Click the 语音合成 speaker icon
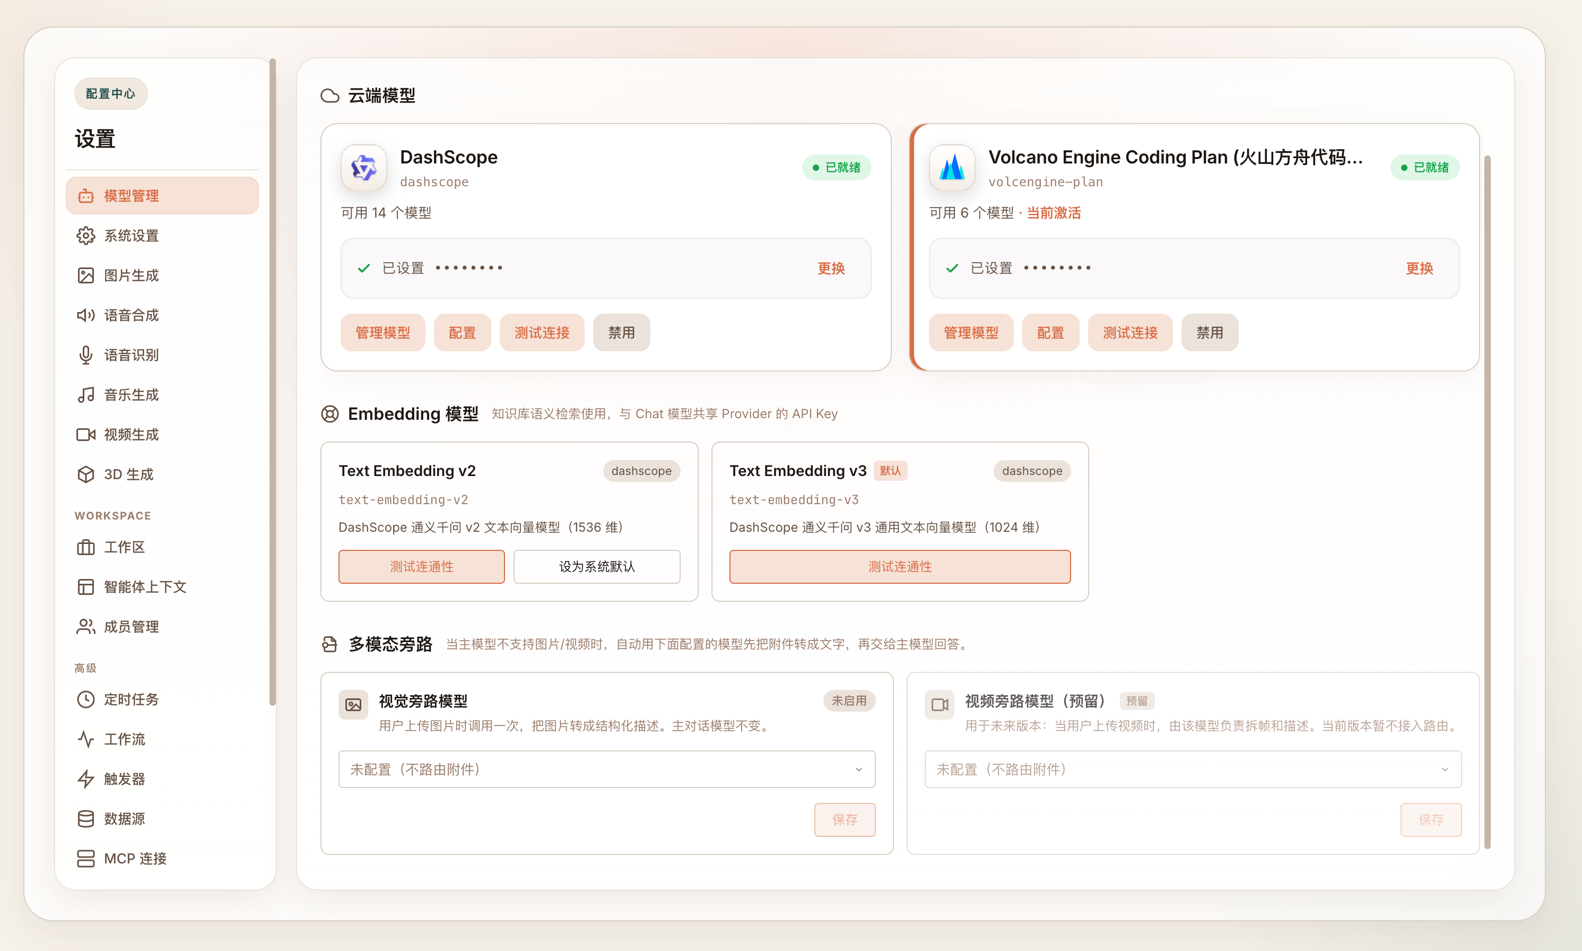The height and width of the screenshot is (951, 1582). pyautogui.click(x=85, y=315)
